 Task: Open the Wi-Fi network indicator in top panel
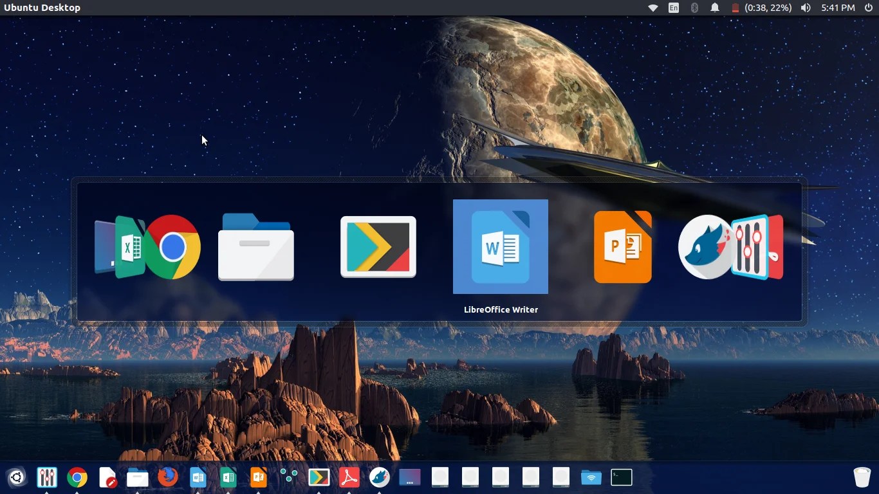[x=652, y=8]
